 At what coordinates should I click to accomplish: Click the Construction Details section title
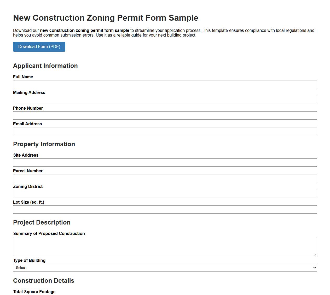pos(44,281)
